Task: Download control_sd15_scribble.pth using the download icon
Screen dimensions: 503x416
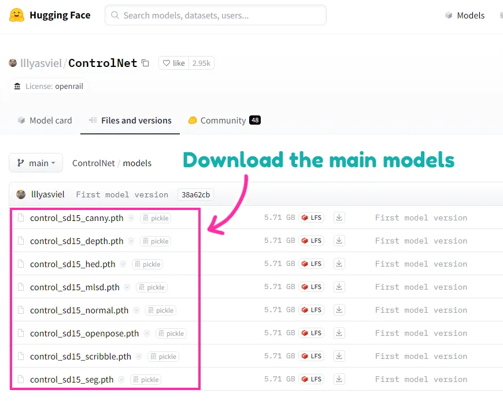Action: pos(339,356)
